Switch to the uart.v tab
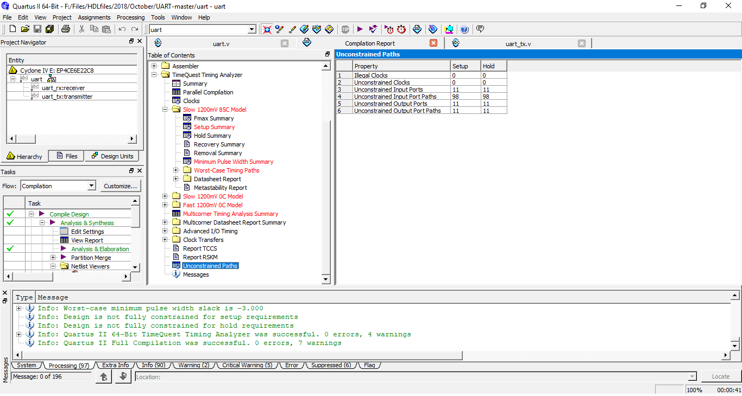This screenshot has width=742, height=396. [221, 43]
